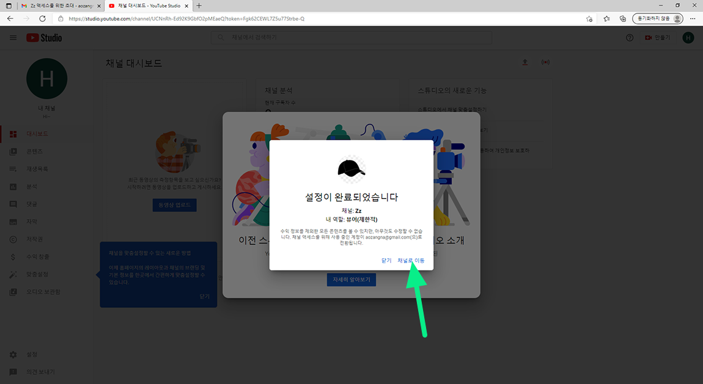Click the 수익 창출 dollar icon

13,257
